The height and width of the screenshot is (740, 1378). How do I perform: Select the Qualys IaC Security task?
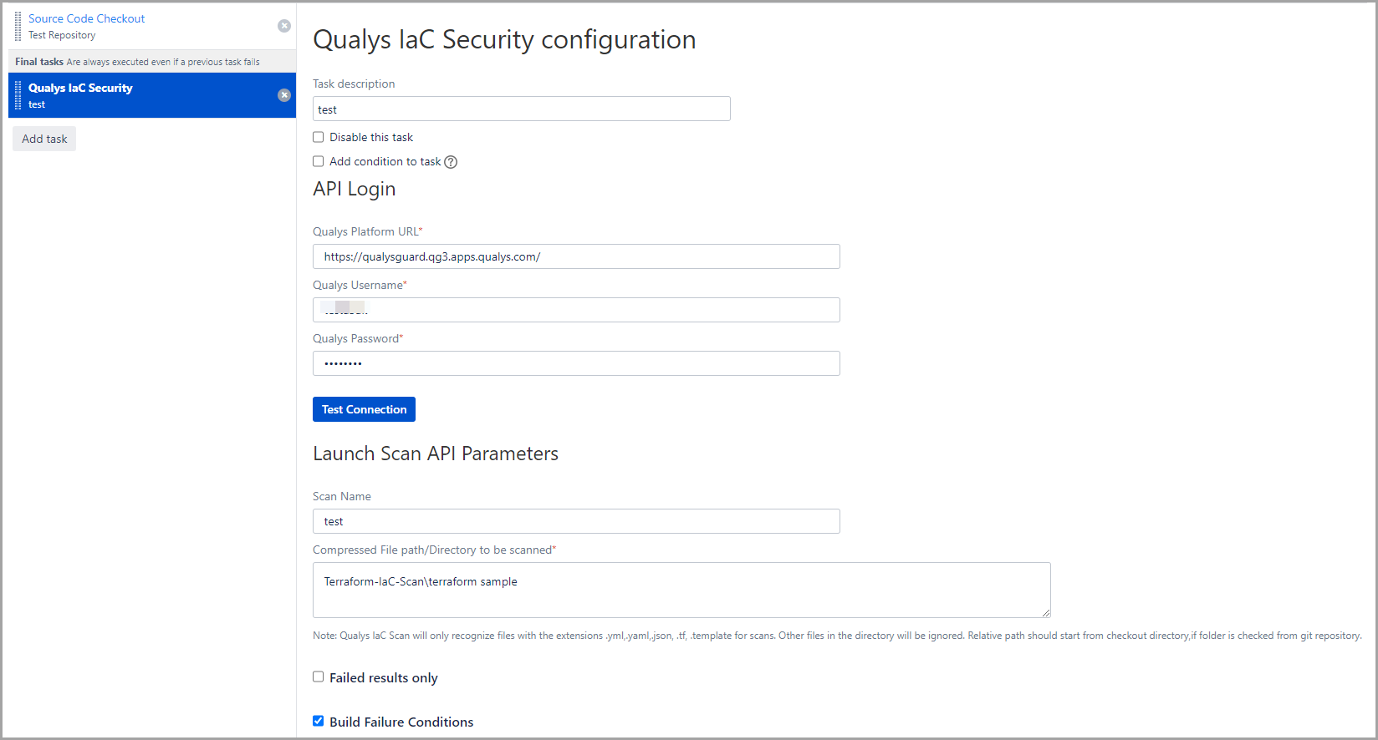(152, 95)
